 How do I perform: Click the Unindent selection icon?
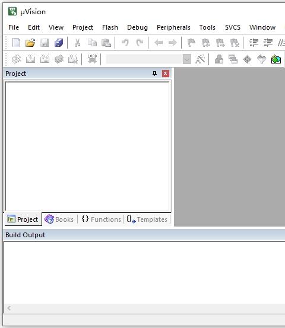[268, 43]
